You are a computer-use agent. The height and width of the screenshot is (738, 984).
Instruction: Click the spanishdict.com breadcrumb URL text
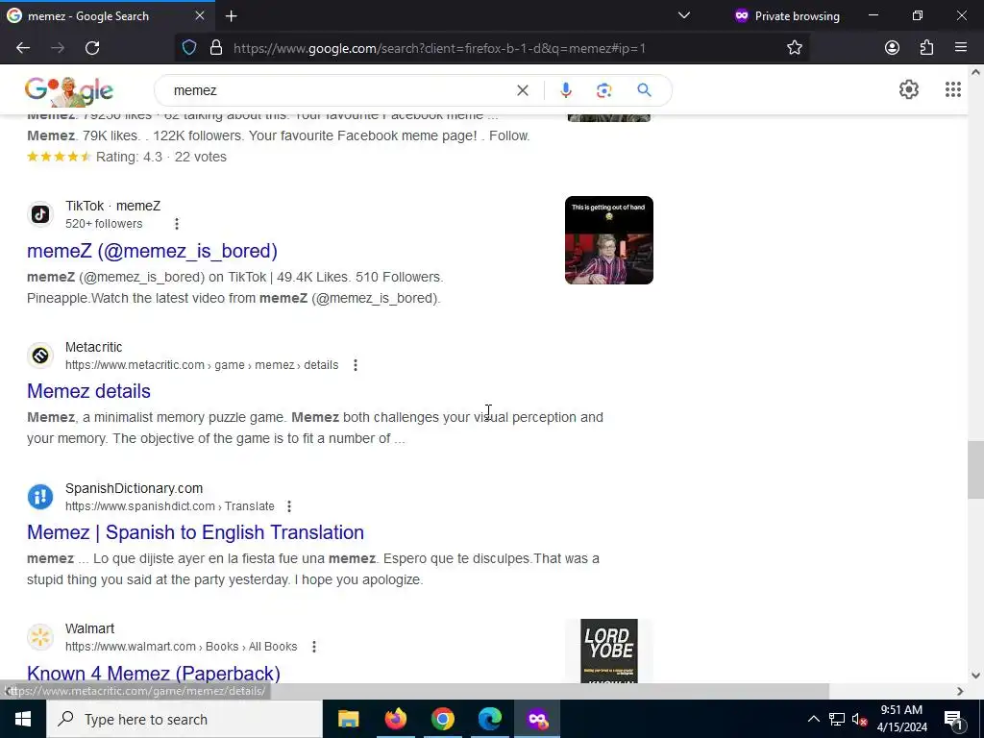coord(169,506)
